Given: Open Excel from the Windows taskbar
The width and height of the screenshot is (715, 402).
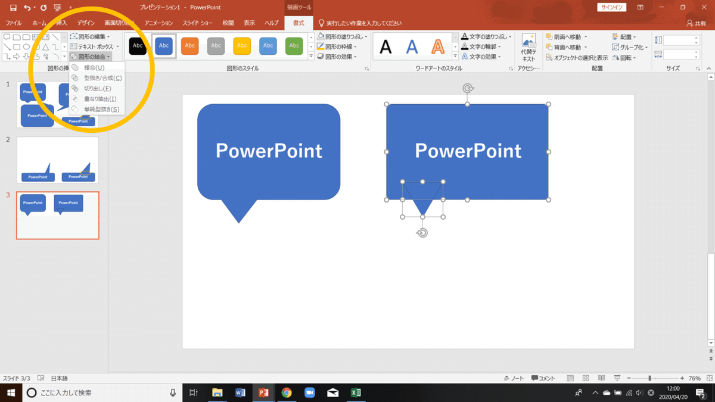Looking at the screenshot, I should pyautogui.click(x=356, y=392).
